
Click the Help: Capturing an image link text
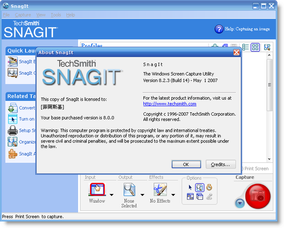[248, 29]
